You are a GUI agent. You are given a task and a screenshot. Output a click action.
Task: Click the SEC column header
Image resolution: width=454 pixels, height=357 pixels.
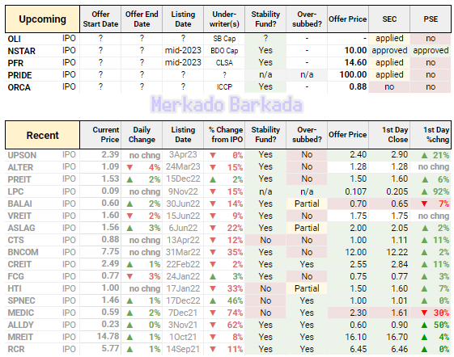pos(389,19)
